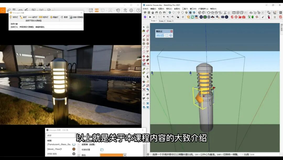
Task: Select the arrow Select tool
Action: tap(144, 27)
